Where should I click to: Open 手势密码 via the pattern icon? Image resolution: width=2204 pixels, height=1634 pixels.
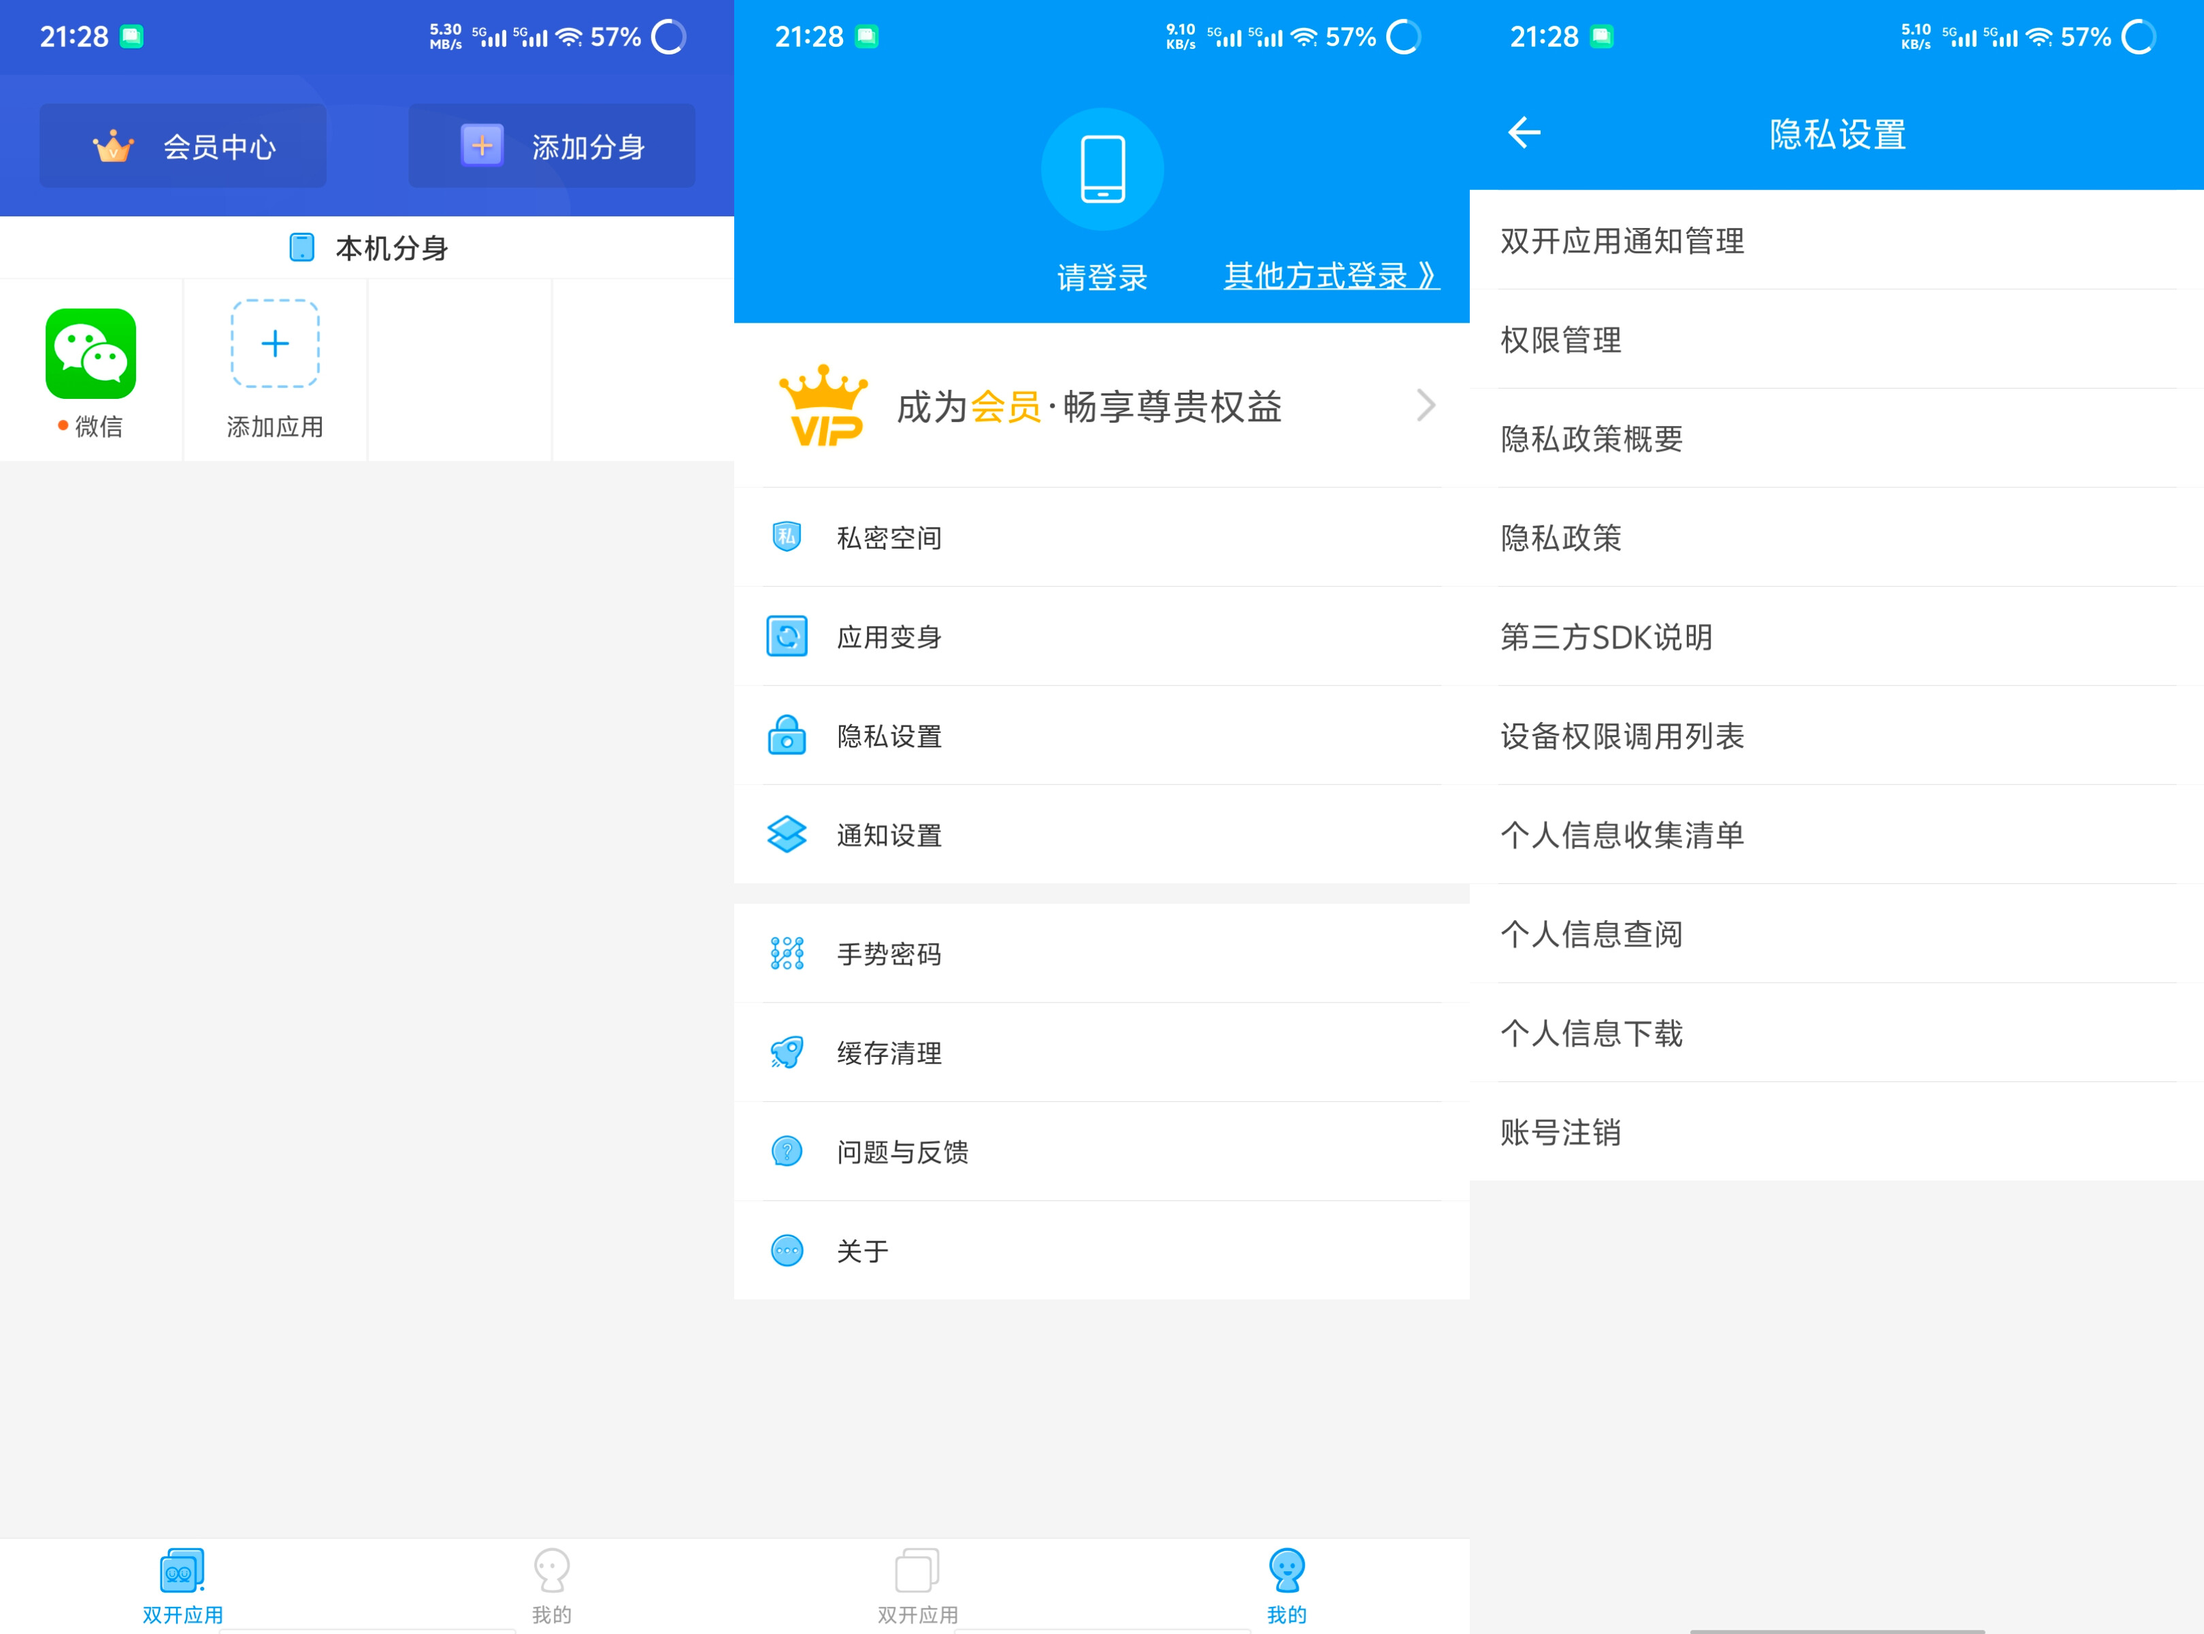(786, 953)
